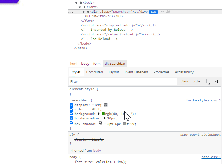Collapse the form element node
Viewport: 222px width, 164px height.
[80, 7]
